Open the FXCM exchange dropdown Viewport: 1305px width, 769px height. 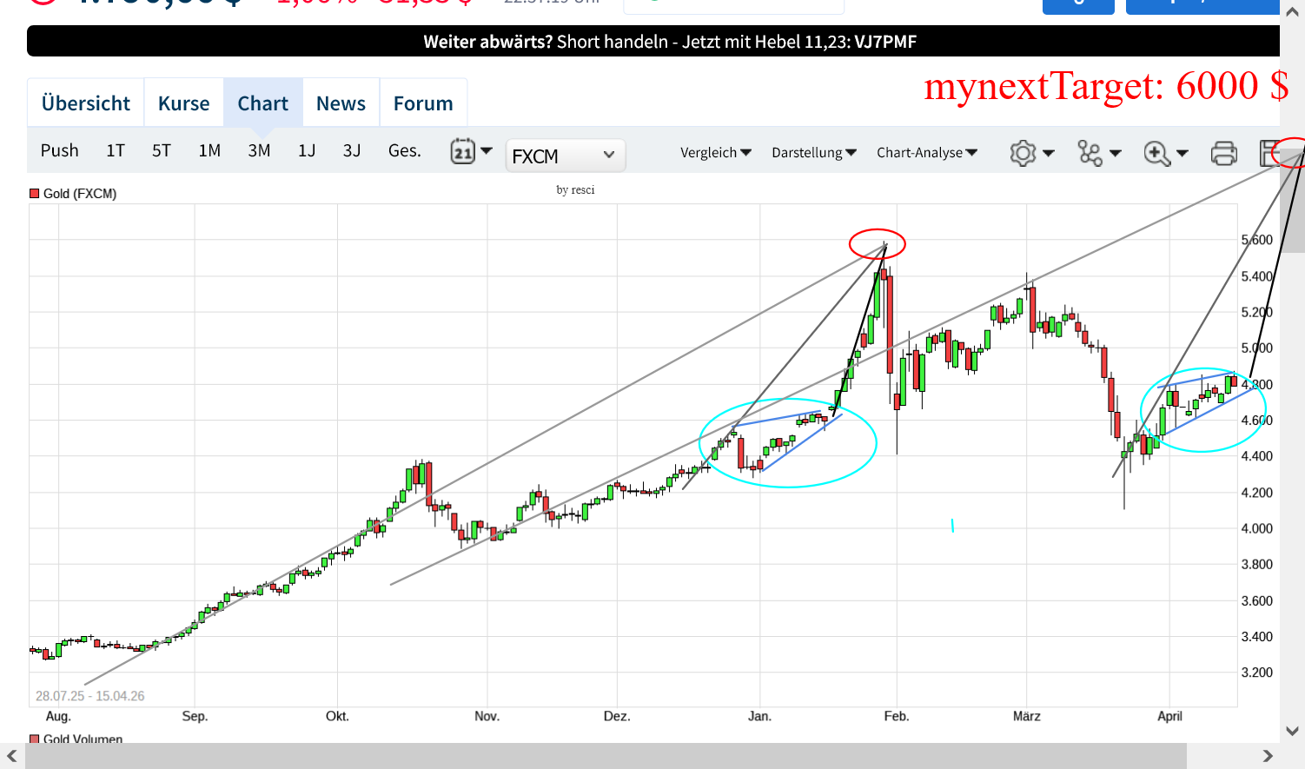[566, 156]
